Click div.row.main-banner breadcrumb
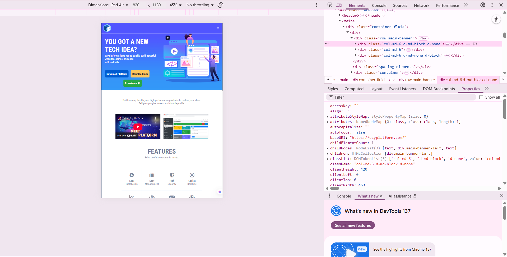The width and height of the screenshot is (507, 257). click(x=417, y=80)
